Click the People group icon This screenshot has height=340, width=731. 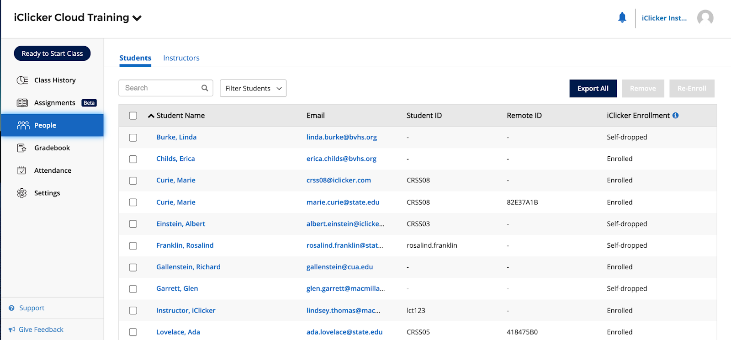click(x=23, y=125)
